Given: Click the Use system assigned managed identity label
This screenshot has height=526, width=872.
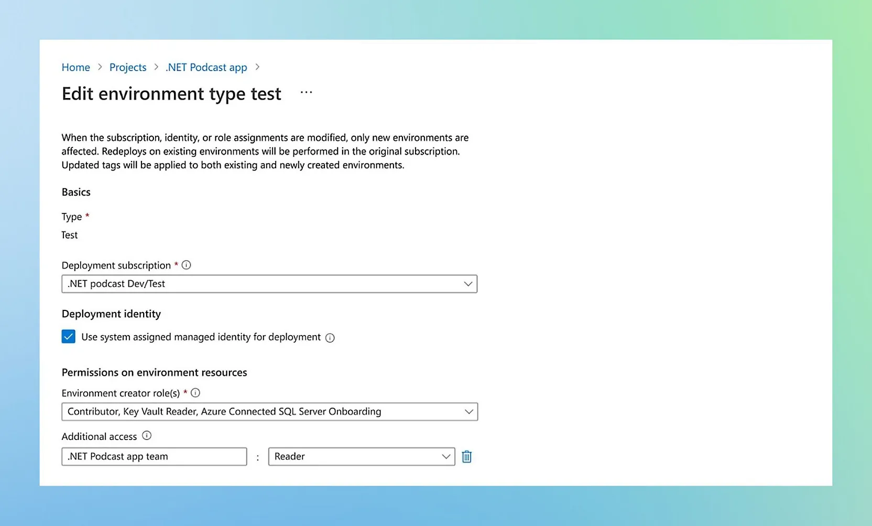Looking at the screenshot, I should [201, 337].
